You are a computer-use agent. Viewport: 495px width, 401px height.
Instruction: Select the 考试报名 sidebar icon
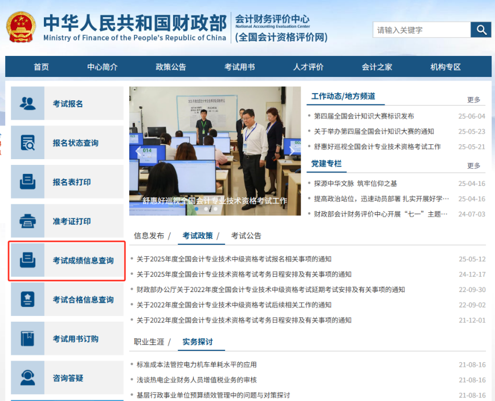coord(28,103)
